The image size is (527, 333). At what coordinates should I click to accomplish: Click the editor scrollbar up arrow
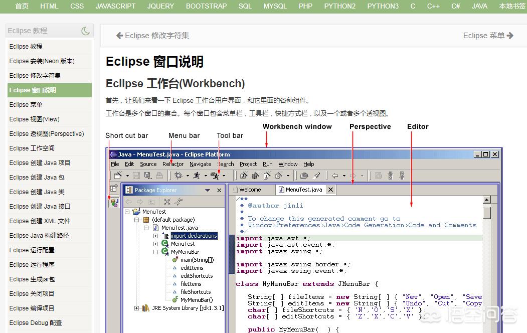487,200
